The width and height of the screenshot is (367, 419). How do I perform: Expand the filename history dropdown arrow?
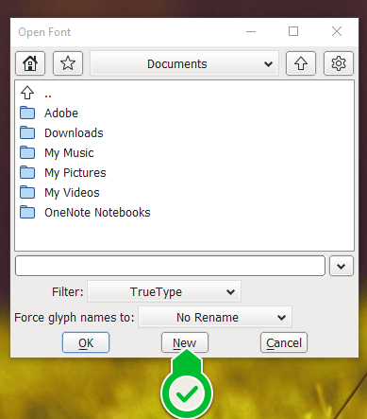point(342,266)
